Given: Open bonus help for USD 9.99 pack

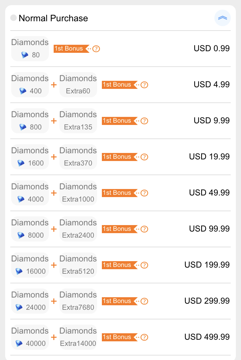Looking at the screenshot, I should [144, 121].
